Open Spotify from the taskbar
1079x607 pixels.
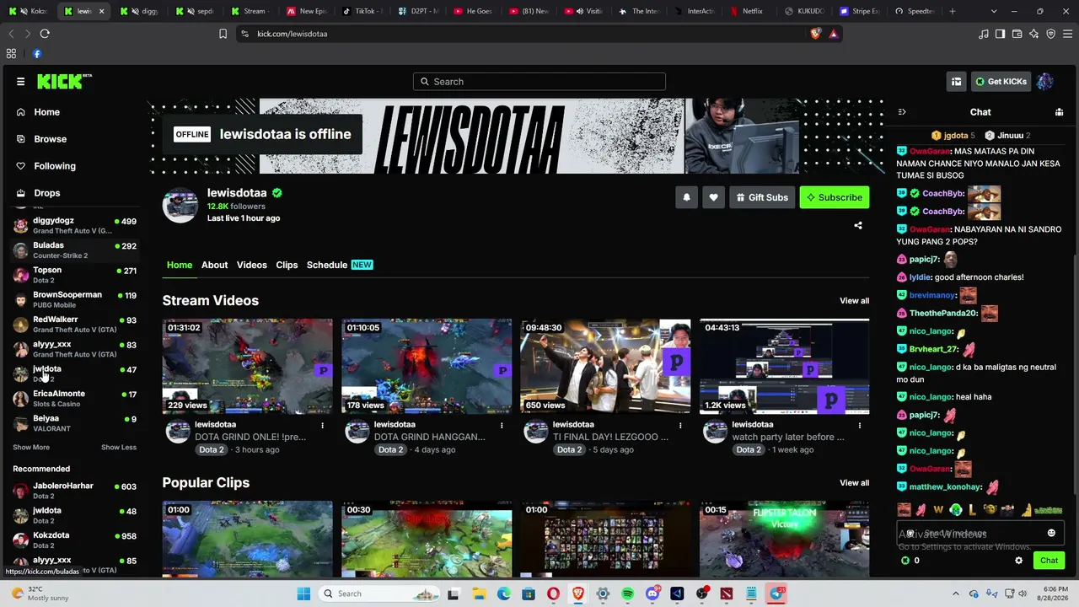tap(627, 594)
